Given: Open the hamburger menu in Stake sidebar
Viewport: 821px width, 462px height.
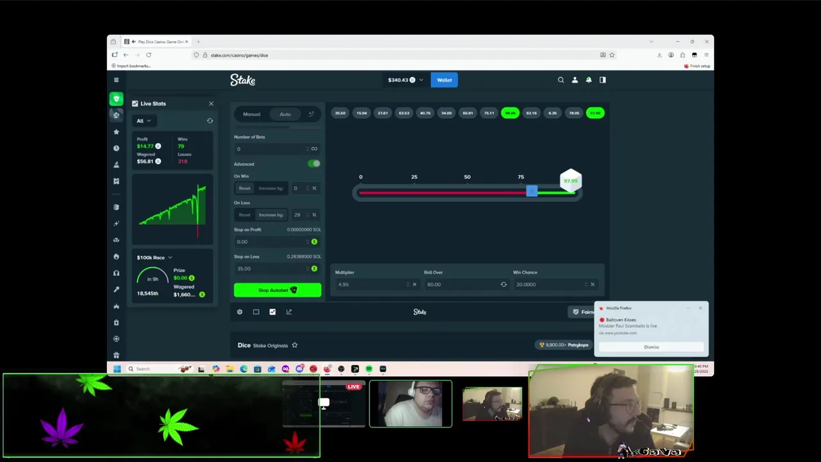Looking at the screenshot, I should [x=116, y=80].
